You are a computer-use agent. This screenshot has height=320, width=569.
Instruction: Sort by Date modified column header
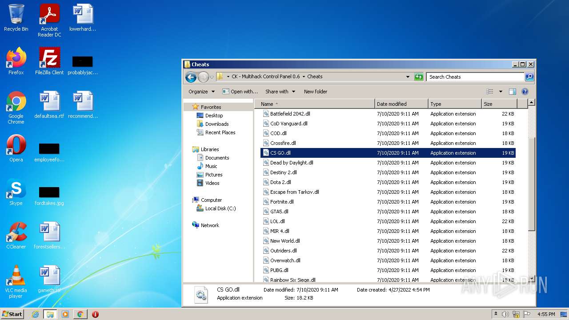[x=401, y=104]
